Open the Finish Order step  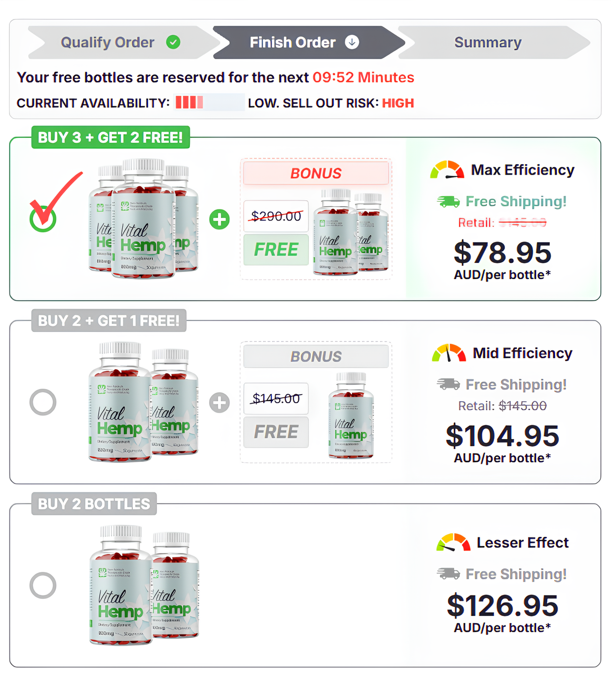[x=293, y=42]
